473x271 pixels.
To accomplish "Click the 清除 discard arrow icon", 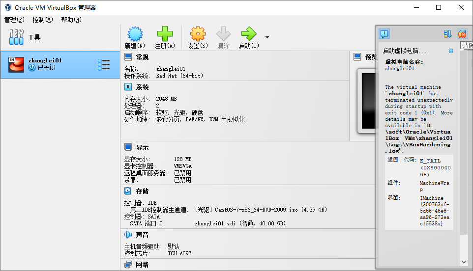I will click(224, 34).
